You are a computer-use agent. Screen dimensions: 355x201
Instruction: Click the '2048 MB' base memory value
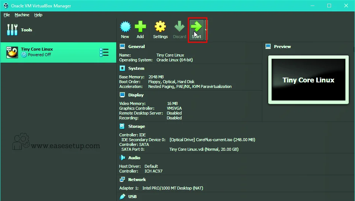click(x=156, y=77)
